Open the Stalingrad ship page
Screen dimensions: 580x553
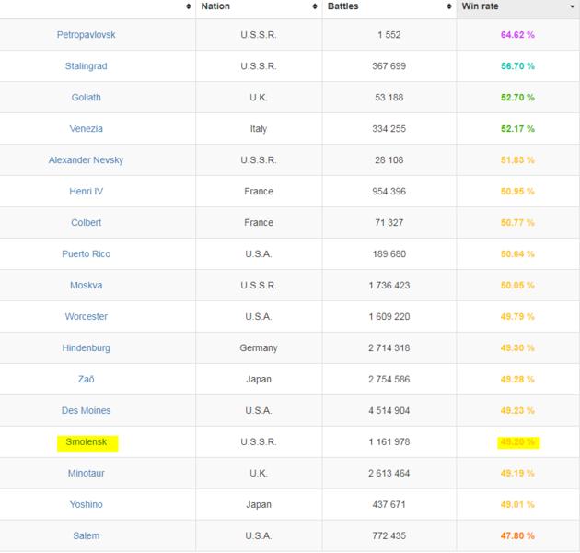(86, 66)
